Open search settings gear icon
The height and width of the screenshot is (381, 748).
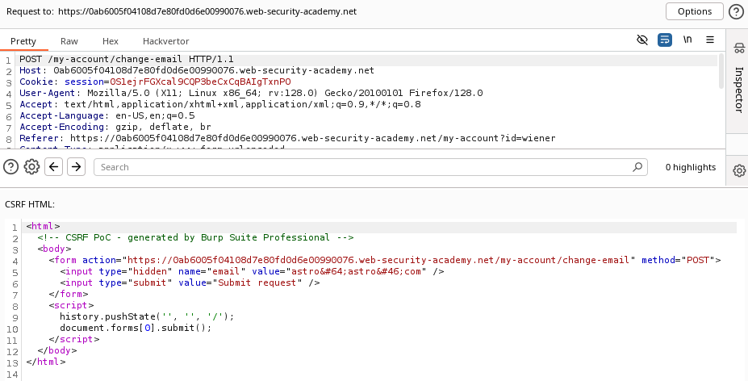pyautogui.click(x=31, y=167)
